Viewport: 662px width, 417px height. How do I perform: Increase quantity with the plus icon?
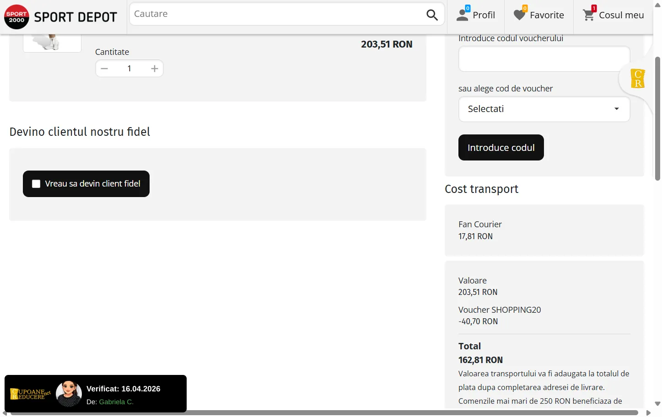(155, 69)
